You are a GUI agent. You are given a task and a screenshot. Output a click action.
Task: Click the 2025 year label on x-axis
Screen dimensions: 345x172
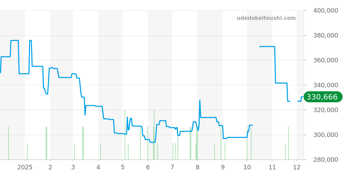[25, 167]
